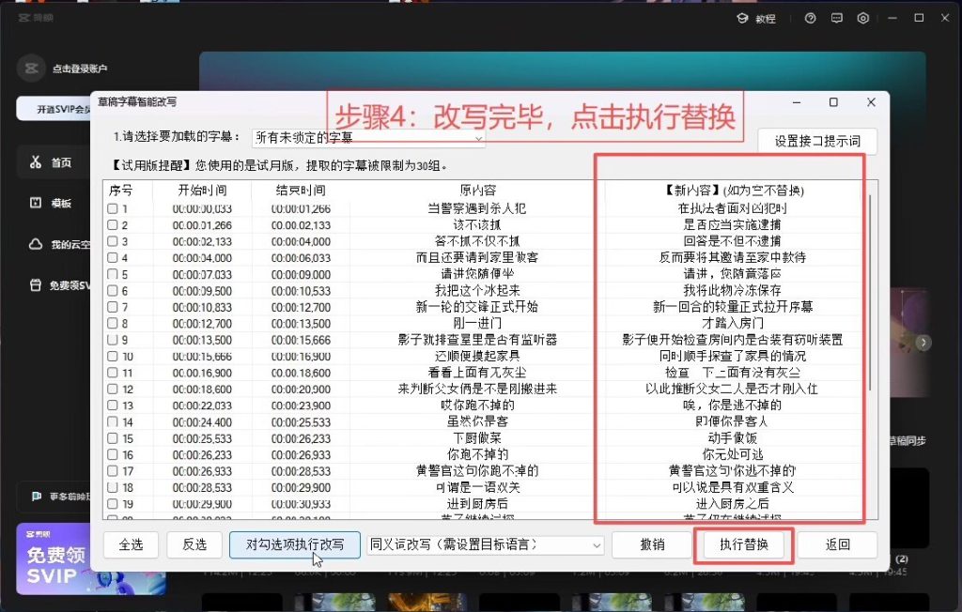Select end time 00:00:04,000 in row 3
Viewport: 962px width, 612px height.
coord(301,241)
